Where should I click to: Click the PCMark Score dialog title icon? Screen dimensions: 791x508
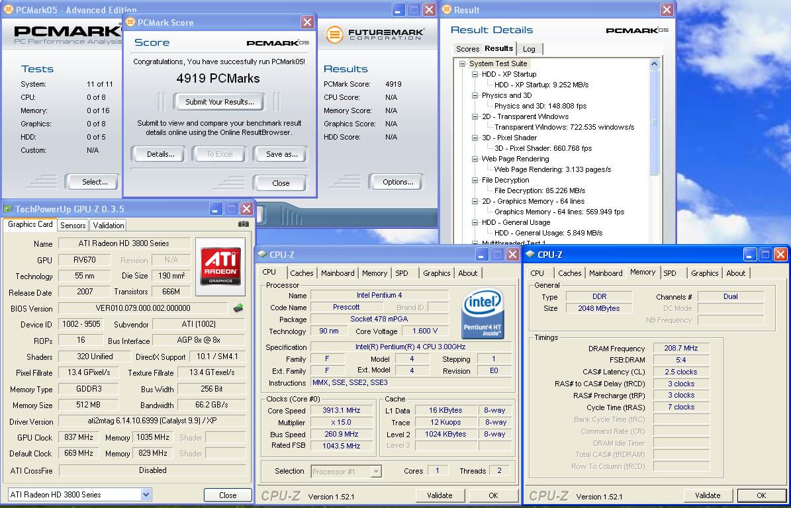click(x=130, y=22)
